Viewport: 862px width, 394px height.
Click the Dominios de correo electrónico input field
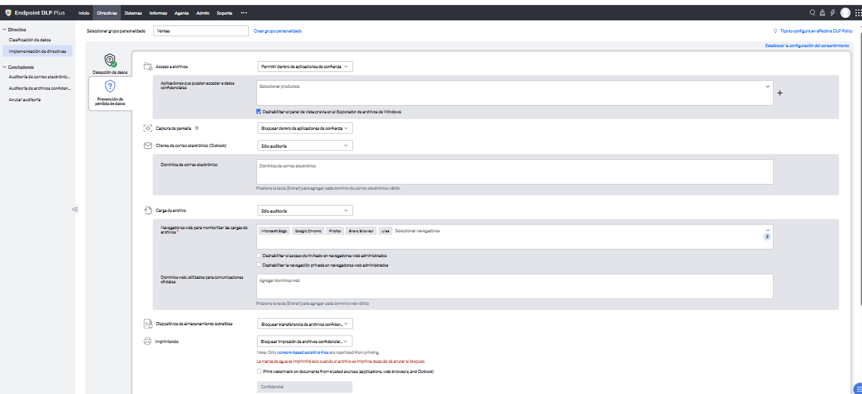click(x=515, y=172)
